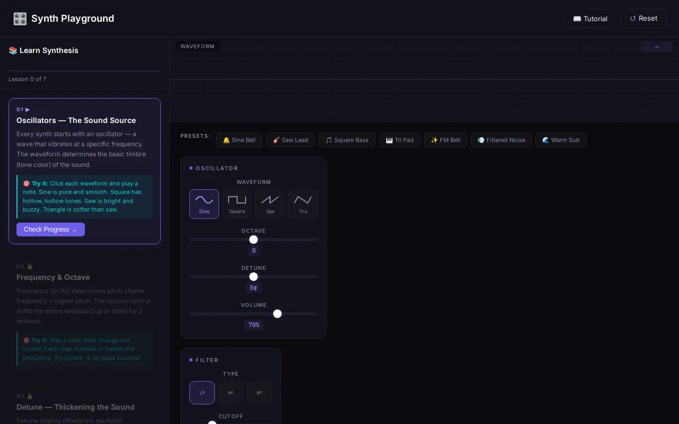
Task: Click the Synth Playground logo icon
Action: (x=20, y=19)
